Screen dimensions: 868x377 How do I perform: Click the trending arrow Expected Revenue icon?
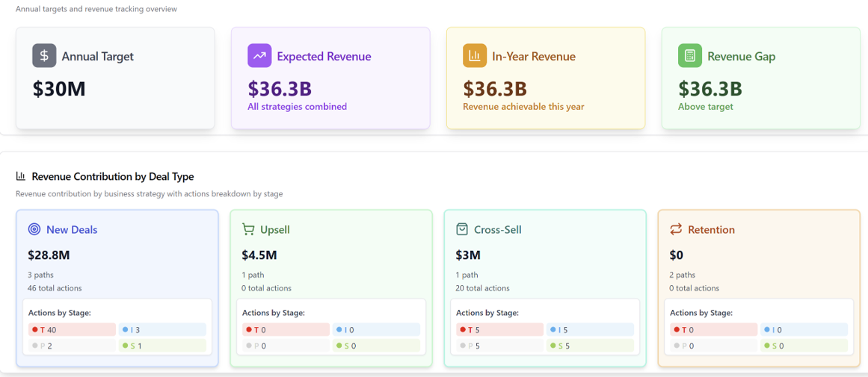259,56
